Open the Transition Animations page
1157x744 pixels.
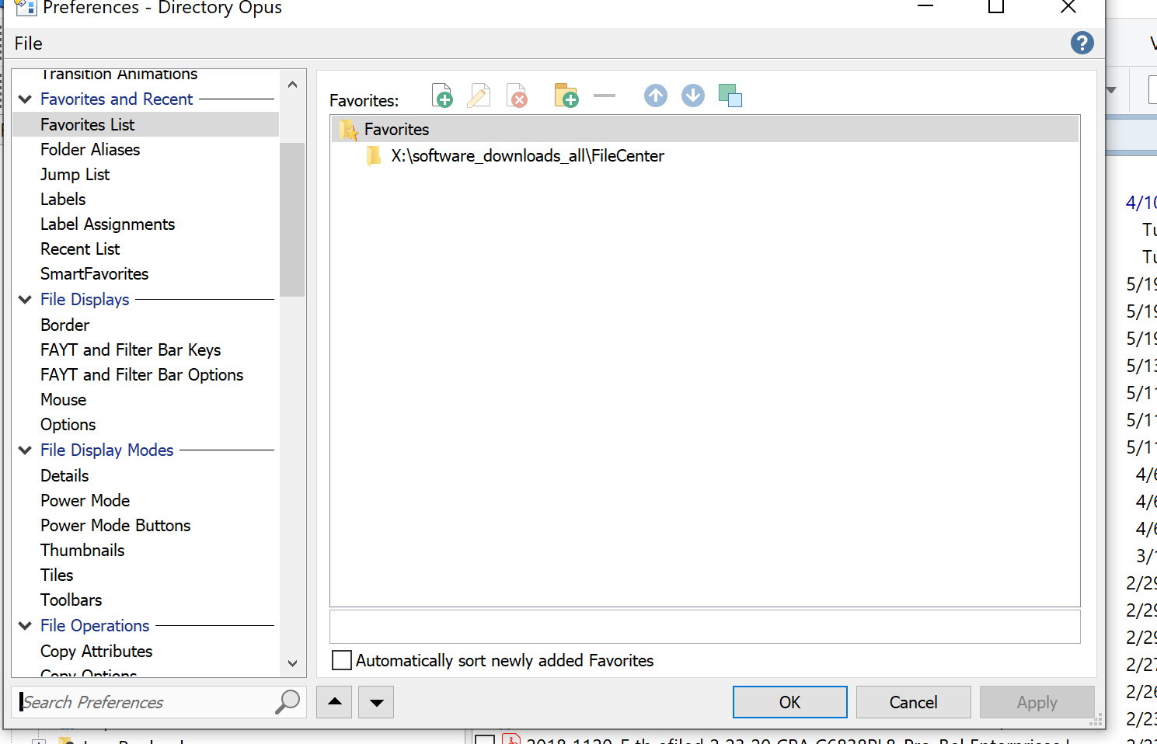tap(119, 75)
